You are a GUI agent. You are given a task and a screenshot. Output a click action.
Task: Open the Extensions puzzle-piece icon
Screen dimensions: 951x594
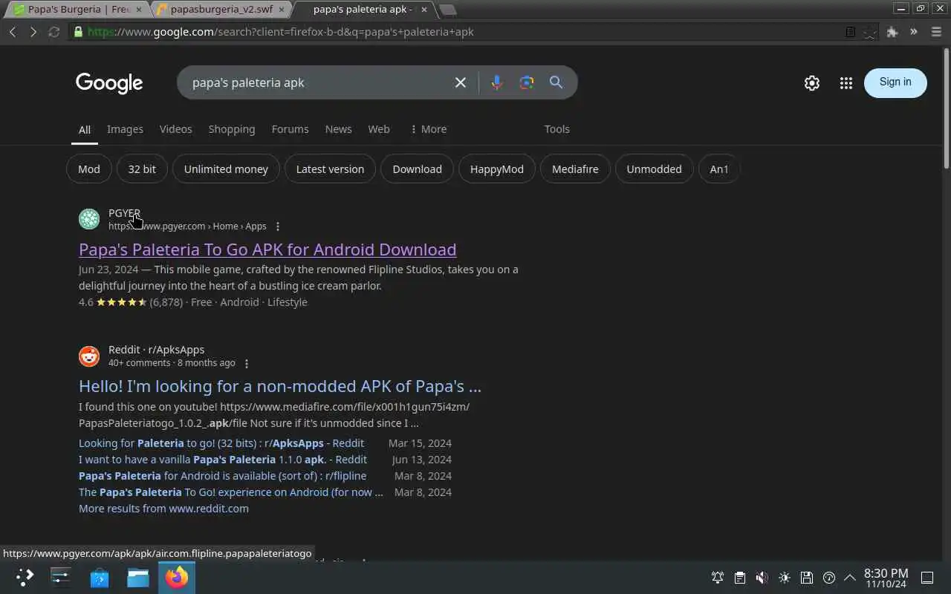(x=892, y=32)
